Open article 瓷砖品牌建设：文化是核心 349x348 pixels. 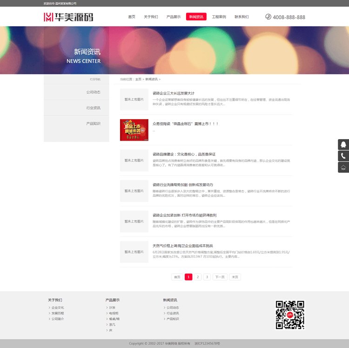point(184,154)
